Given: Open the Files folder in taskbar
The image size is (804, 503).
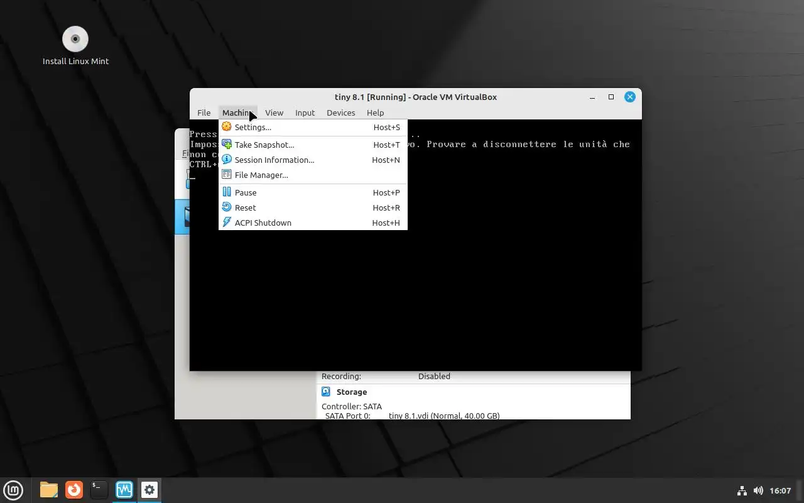Looking at the screenshot, I should click(x=48, y=490).
